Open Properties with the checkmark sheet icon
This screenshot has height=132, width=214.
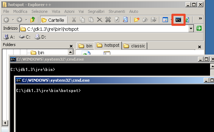(x=117, y=20)
